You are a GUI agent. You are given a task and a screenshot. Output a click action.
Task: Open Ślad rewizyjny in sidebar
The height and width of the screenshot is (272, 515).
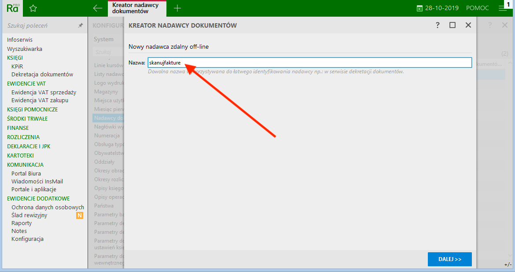(x=29, y=215)
